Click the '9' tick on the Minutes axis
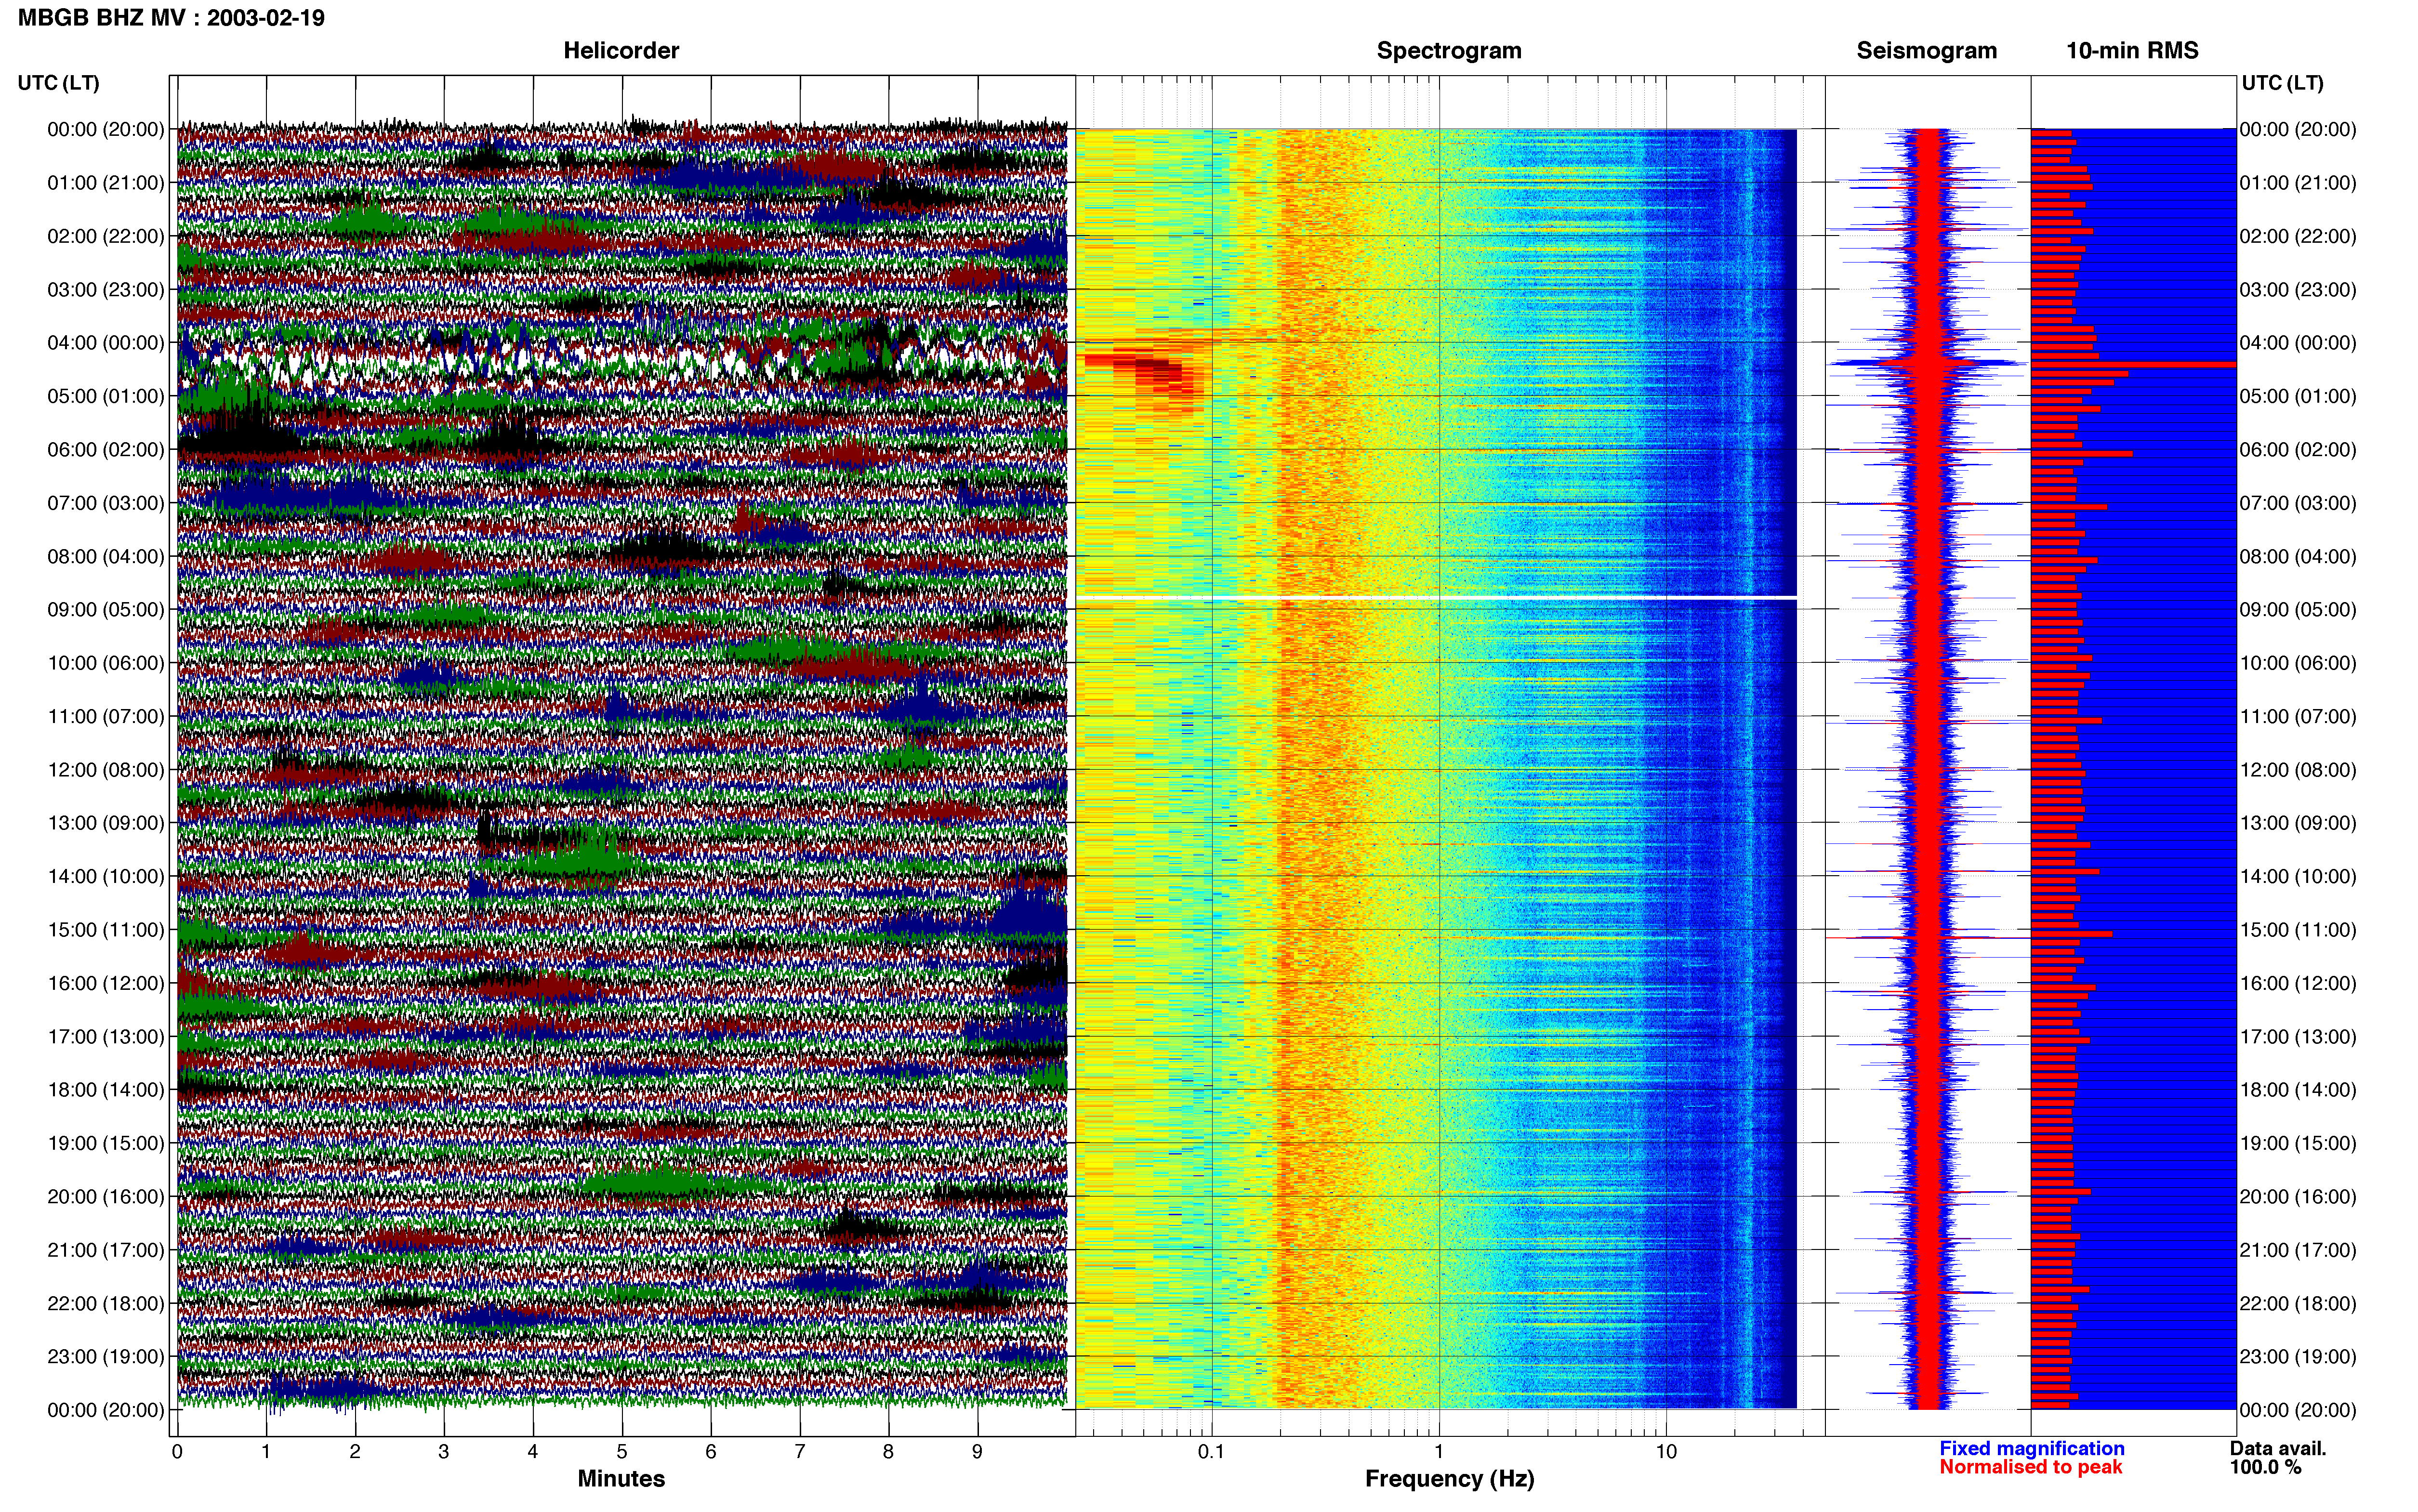2418x1512 pixels. point(977,1451)
